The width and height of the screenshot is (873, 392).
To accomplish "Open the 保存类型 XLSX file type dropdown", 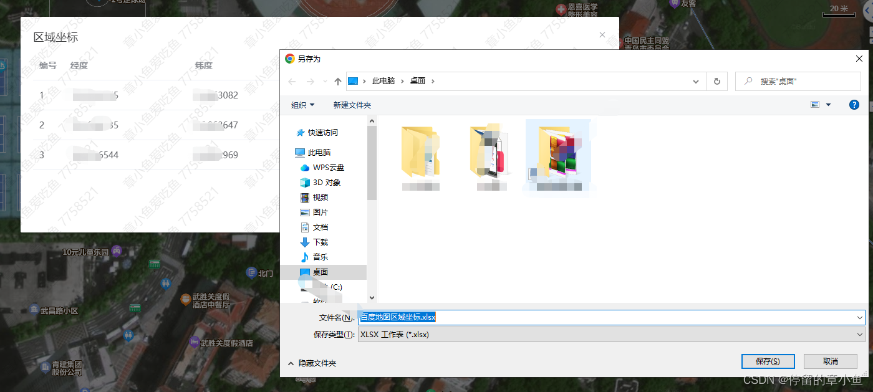I will click(x=612, y=335).
